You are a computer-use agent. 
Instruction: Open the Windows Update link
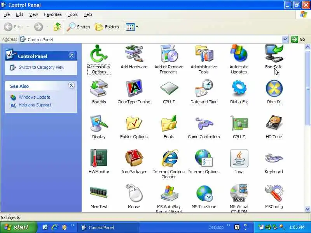coord(35,97)
